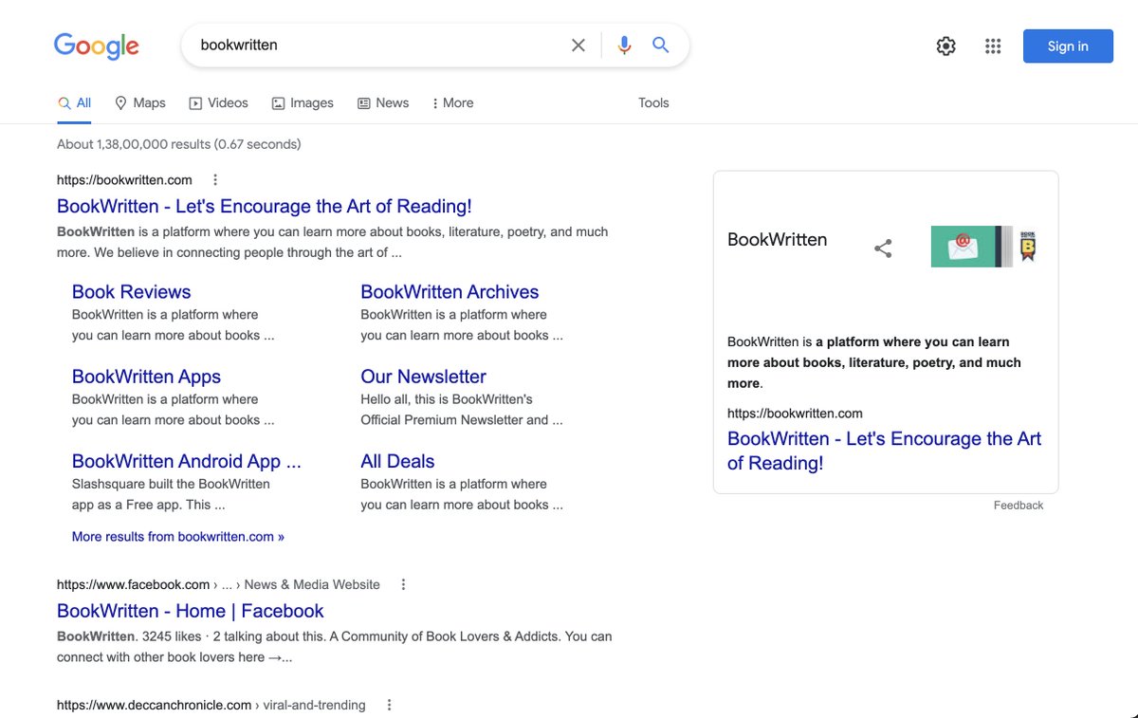Start voice search with microphone icon

click(x=624, y=46)
